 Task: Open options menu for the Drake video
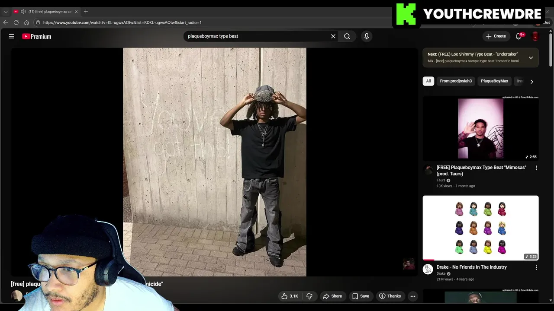(536, 268)
